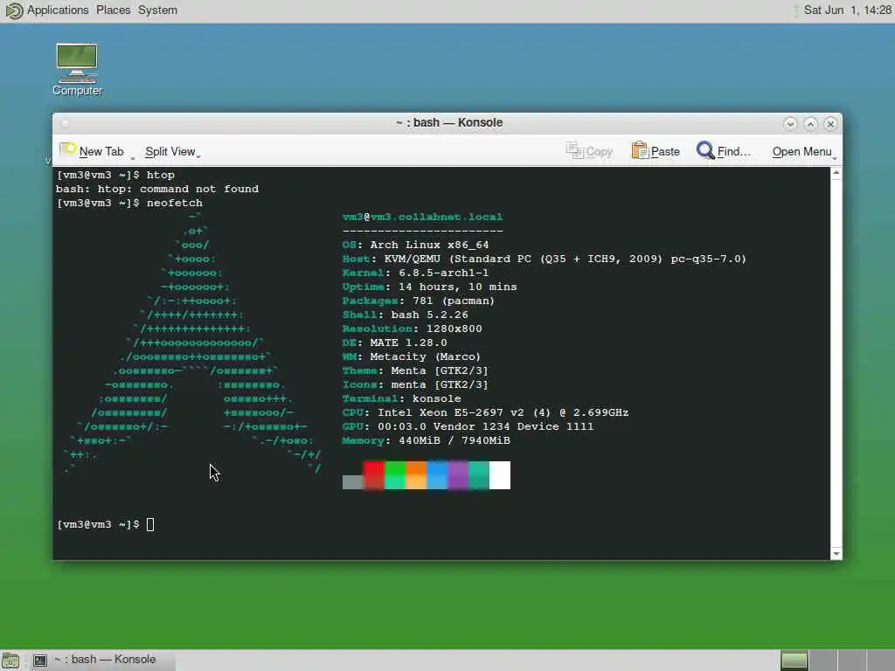Click the terminal prompt cursor line
Image resolution: width=895 pixels, height=671 pixels.
(106, 524)
